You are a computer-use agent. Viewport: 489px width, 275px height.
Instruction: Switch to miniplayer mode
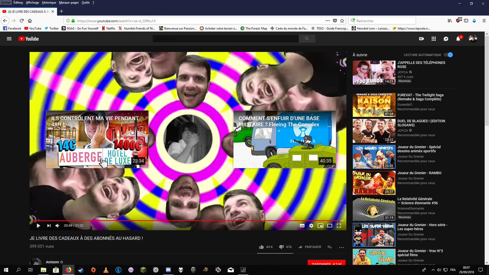321,225
